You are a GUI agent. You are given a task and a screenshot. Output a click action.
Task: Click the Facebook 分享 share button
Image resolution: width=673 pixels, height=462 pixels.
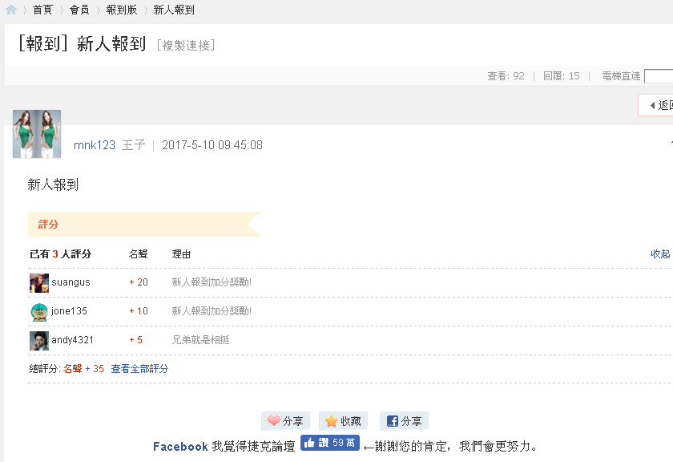(404, 421)
